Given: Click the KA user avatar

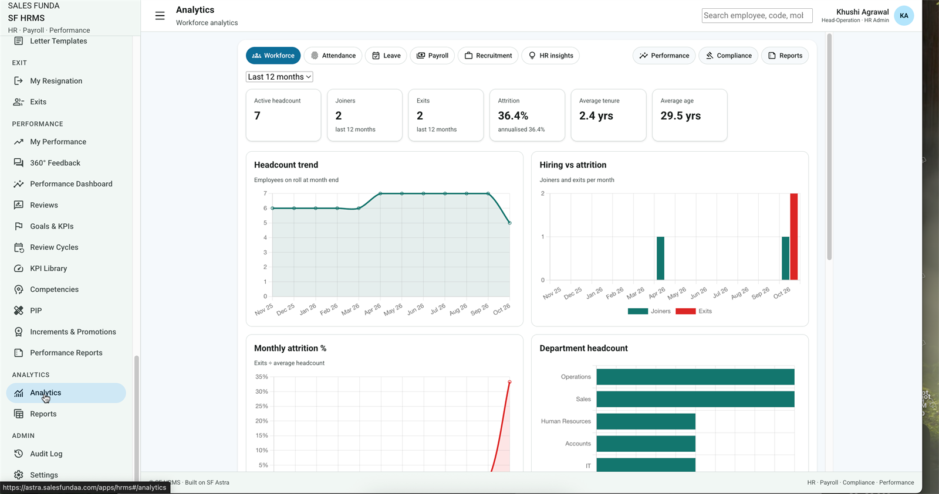Looking at the screenshot, I should tap(904, 16).
